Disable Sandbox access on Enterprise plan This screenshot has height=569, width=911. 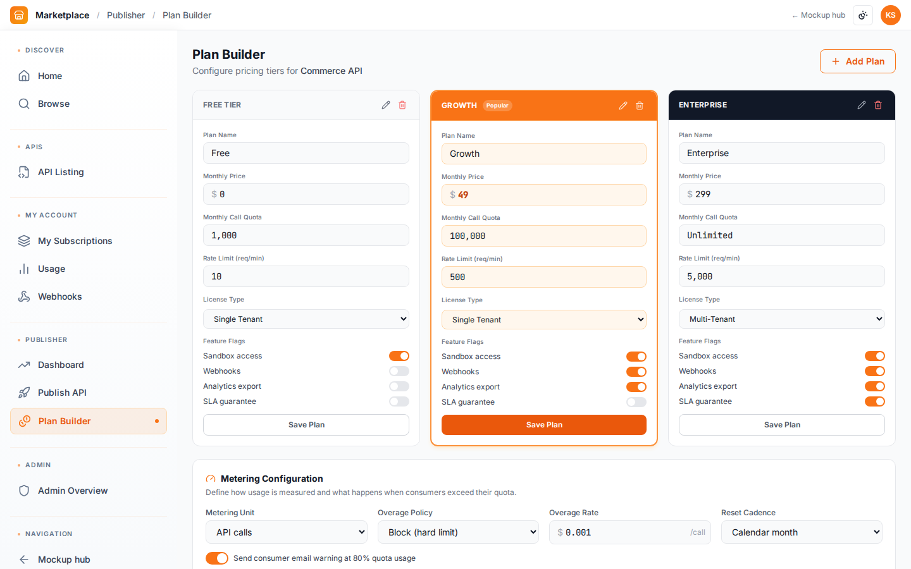tap(875, 356)
